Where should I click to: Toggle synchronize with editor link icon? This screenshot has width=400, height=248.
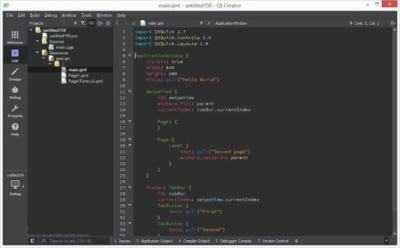pos(91,23)
